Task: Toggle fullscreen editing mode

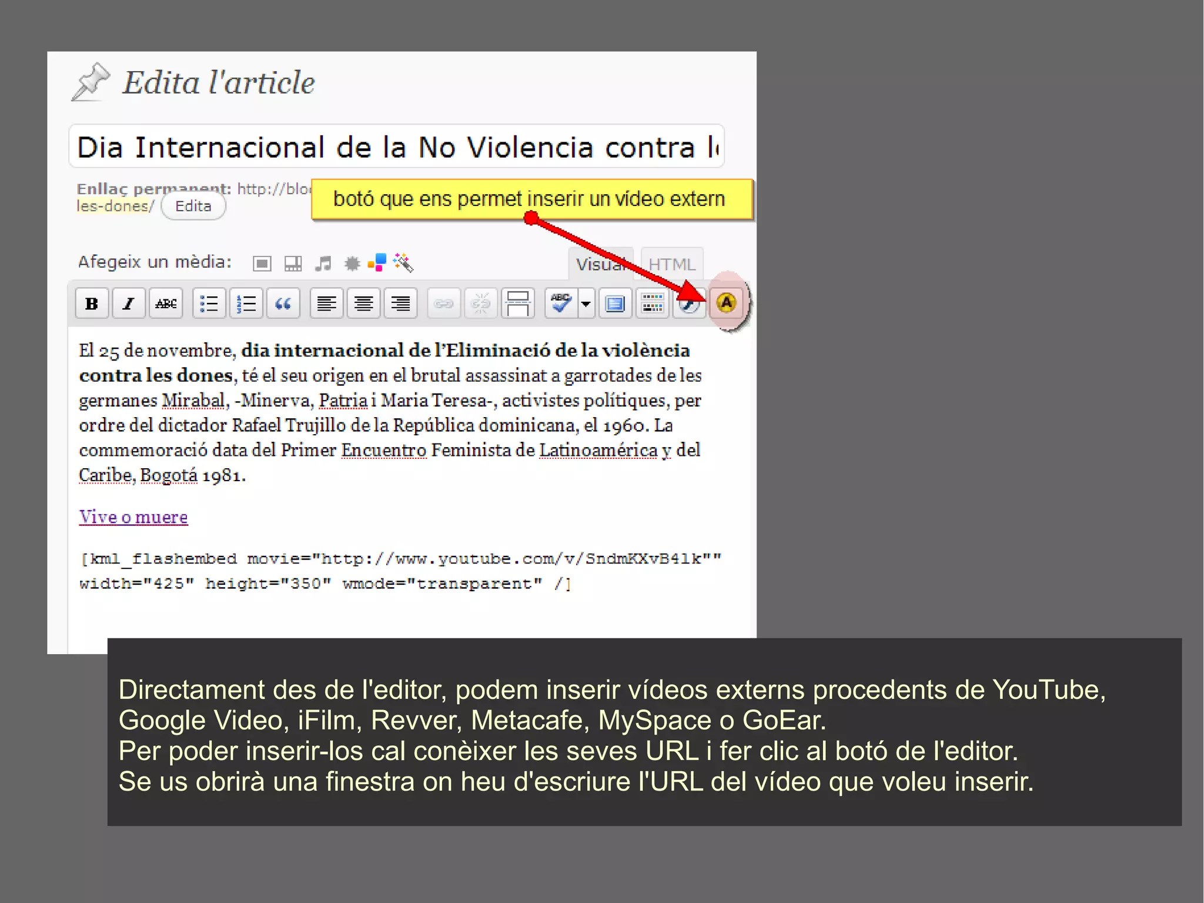Action: tap(616, 304)
